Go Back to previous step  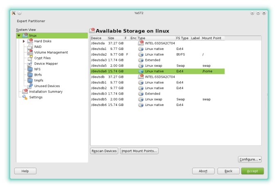229,171
